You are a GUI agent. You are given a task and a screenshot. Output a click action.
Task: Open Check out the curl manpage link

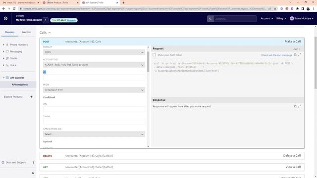(276, 55)
